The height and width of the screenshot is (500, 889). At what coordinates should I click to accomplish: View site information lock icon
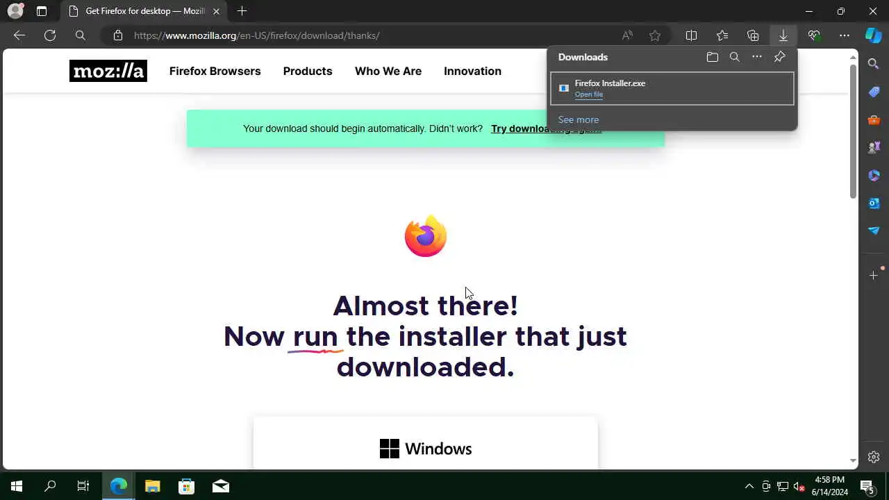tap(118, 35)
